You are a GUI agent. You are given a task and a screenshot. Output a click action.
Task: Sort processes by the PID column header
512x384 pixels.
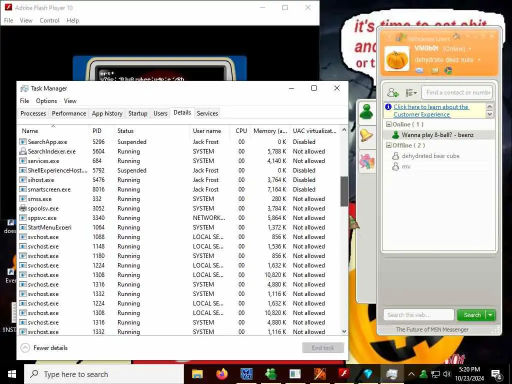(x=102, y=131)
